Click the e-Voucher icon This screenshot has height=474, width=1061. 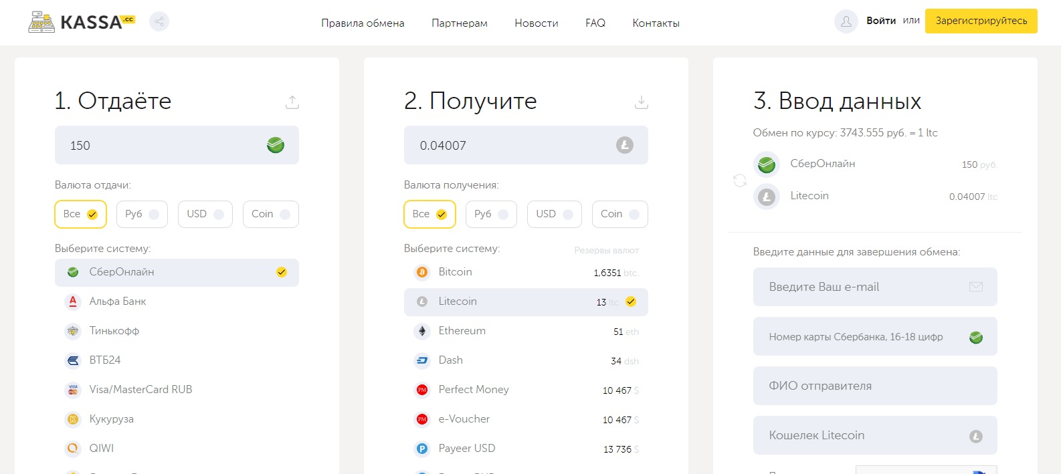(422, 419)
